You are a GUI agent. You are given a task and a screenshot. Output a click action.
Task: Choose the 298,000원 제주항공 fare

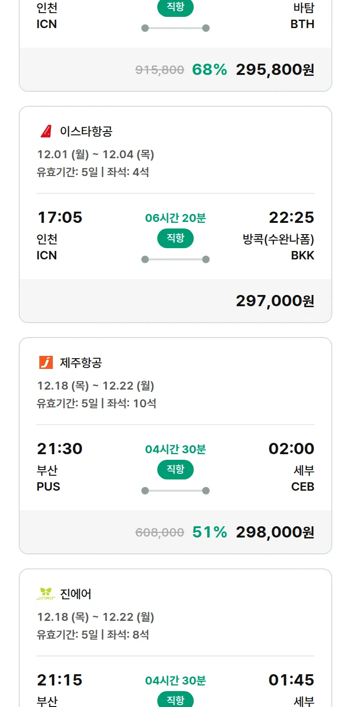coord(275,532)
